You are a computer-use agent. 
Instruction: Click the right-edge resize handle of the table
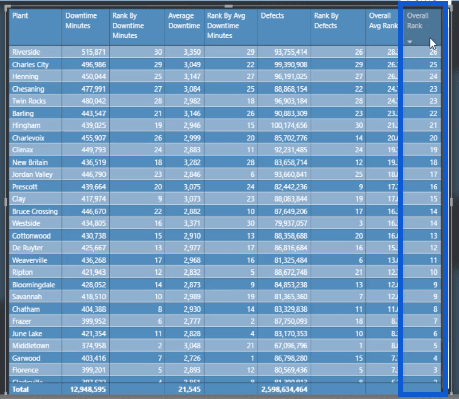(451, 202)
